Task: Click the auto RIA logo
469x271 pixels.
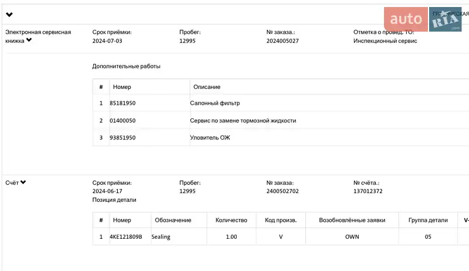Action: point(423,20)
